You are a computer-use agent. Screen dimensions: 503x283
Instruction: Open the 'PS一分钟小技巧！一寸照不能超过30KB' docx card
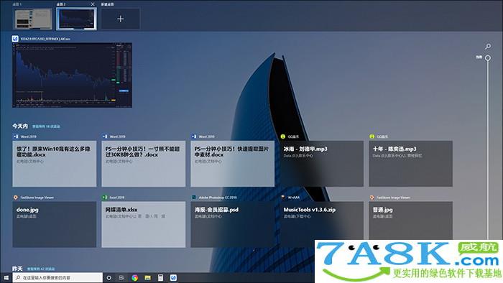click(144, 164)
